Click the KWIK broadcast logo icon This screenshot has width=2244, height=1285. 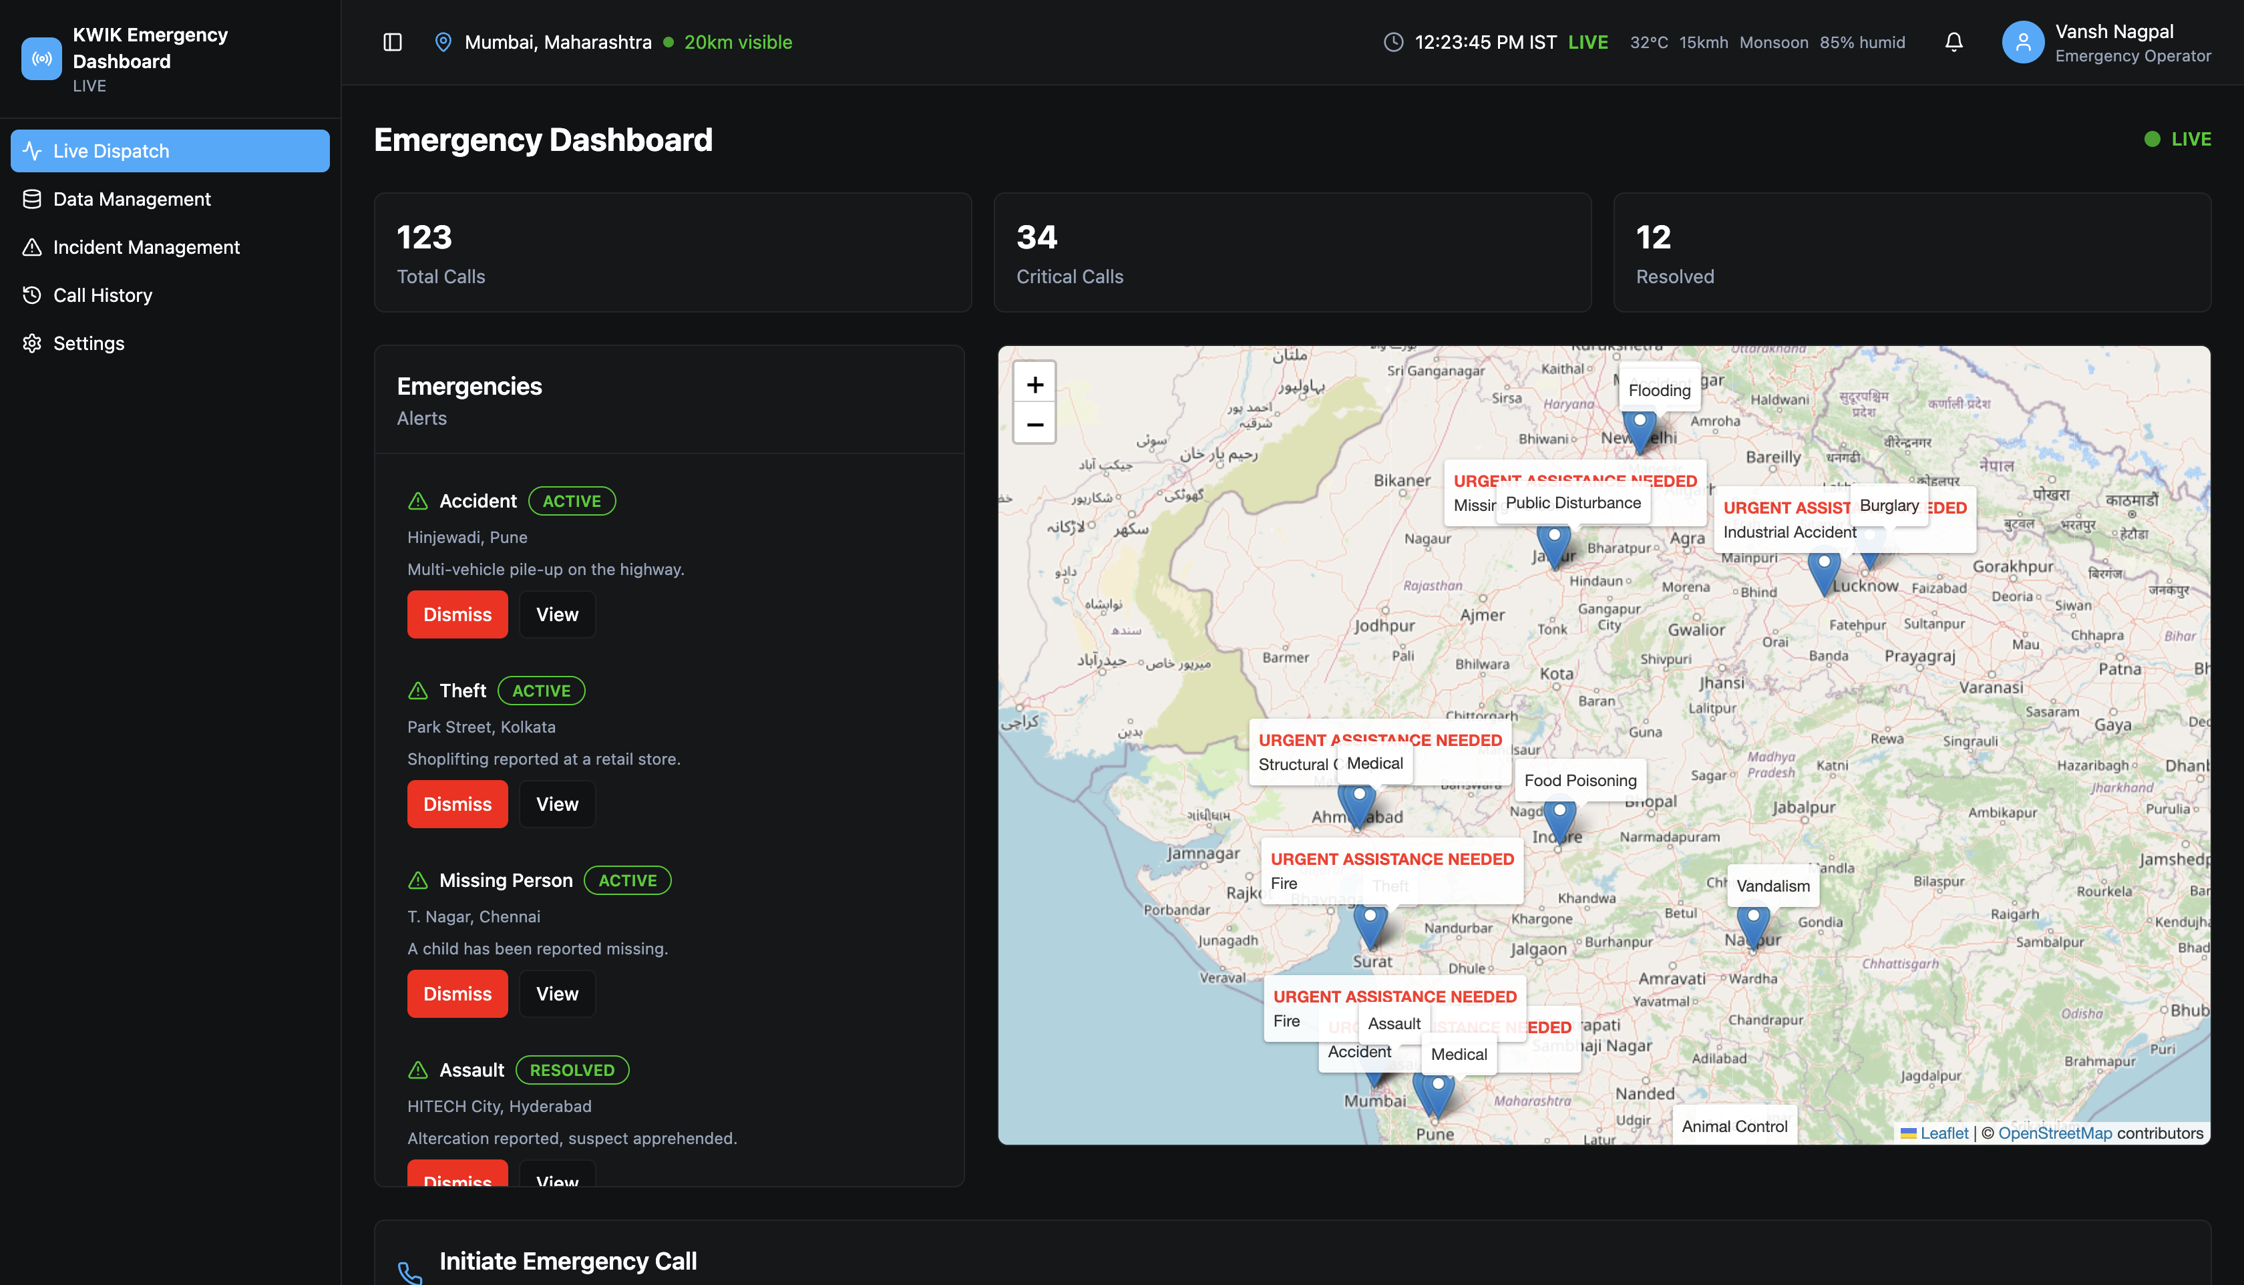click(x=41, y=59)
